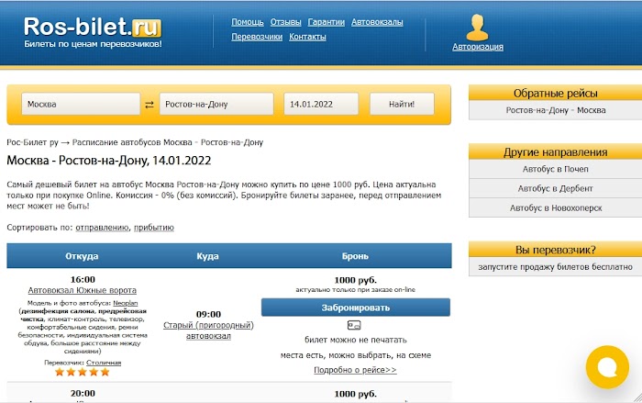The height and width of the screenshot is (403, 642).
Task: Swap departure and destination cities arrows
Action: (149, 105)
